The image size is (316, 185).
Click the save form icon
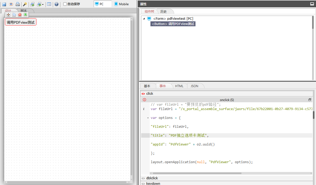[x=4, y=4]
